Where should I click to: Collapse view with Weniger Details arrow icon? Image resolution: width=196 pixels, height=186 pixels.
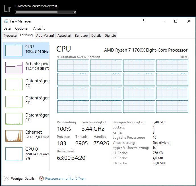coord(6,178)
